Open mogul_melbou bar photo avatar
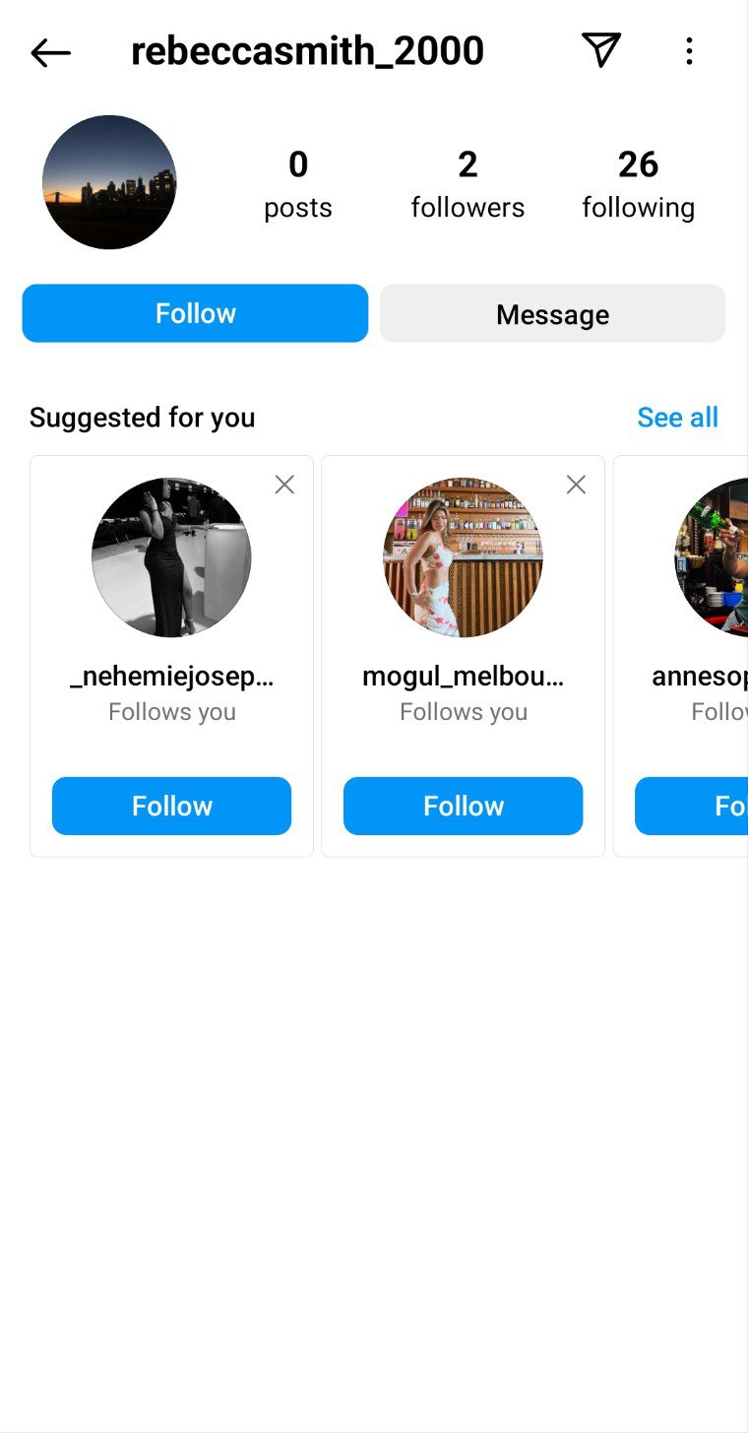The height and width of the screenshot is (1433, 748). pos(463,557)
